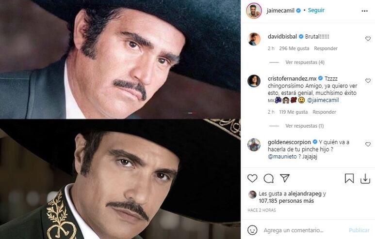Submit comment with Publicar button

tap(359, 230)
